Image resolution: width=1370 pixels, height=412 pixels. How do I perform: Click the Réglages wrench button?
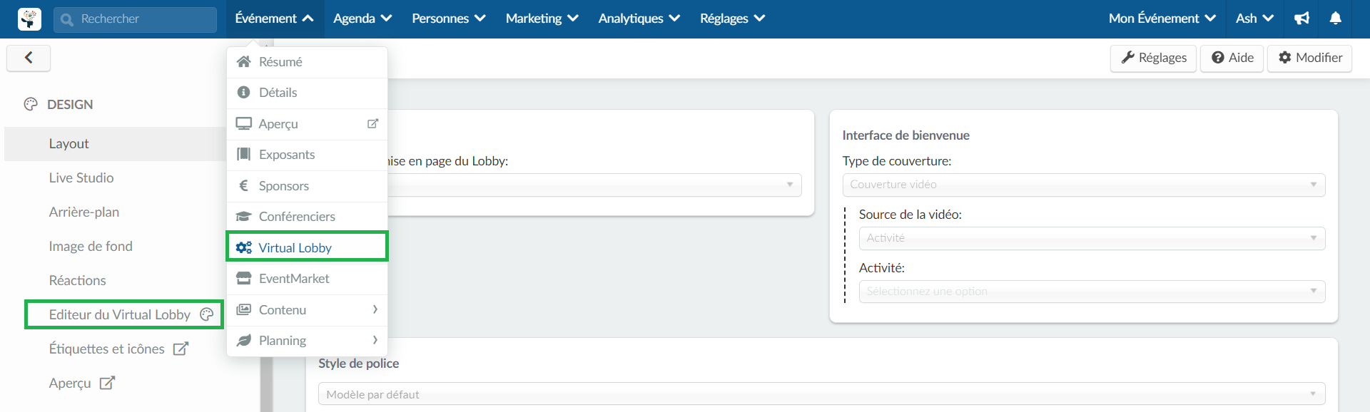click(1153, 58)
